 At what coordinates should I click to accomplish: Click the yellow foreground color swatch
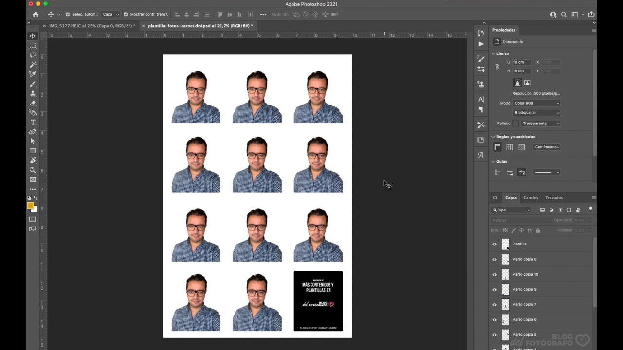[x=30, y=206]
